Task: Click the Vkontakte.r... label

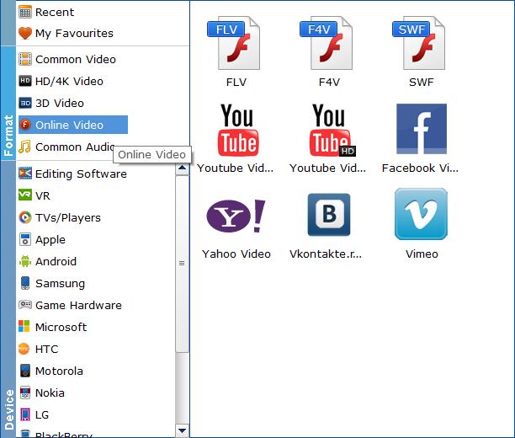Action: pyautogui.click(x=326, y=254)
